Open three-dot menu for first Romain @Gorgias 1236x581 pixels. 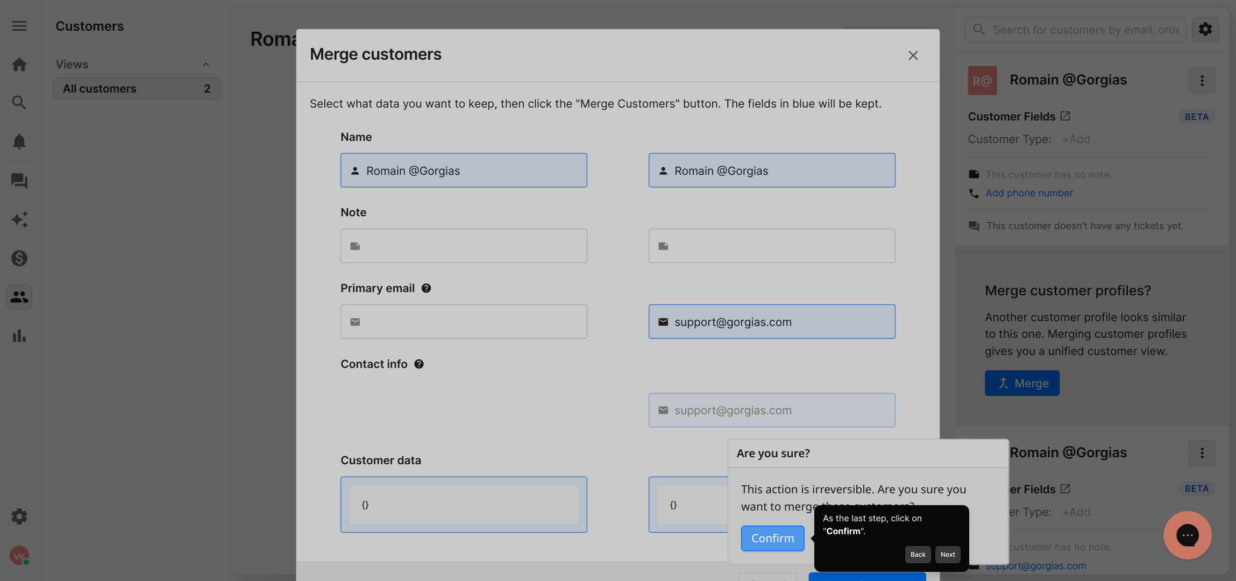pos(1202,80)
